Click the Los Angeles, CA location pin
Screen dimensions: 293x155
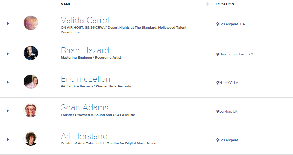tap(218, 24)
